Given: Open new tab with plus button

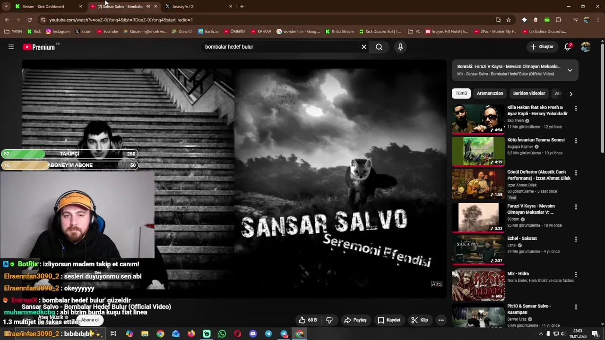Looking at the screenshot, I should [x=242, y=6].
